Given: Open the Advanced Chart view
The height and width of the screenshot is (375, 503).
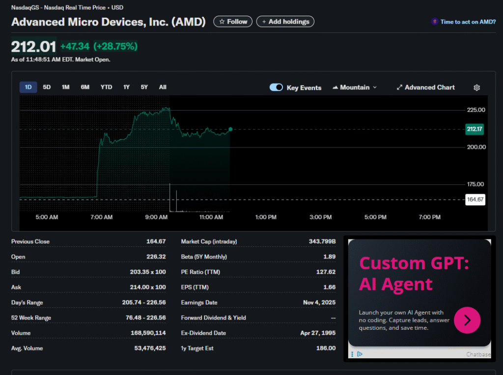Looking at the screenshot, I should (x=425, y=87).
